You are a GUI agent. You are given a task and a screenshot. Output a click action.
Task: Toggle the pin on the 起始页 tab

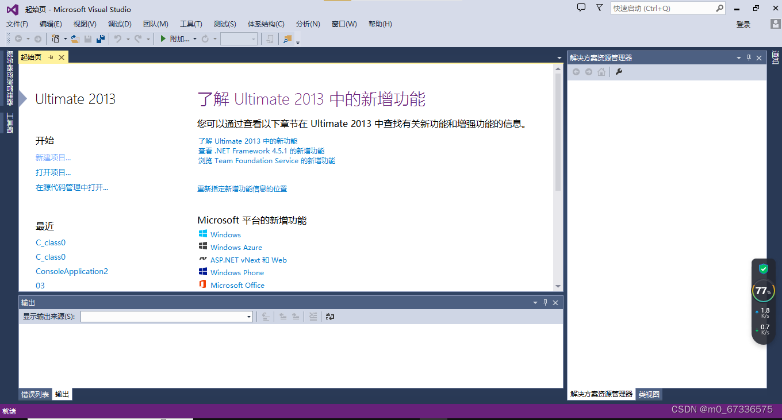click(51, 57)
